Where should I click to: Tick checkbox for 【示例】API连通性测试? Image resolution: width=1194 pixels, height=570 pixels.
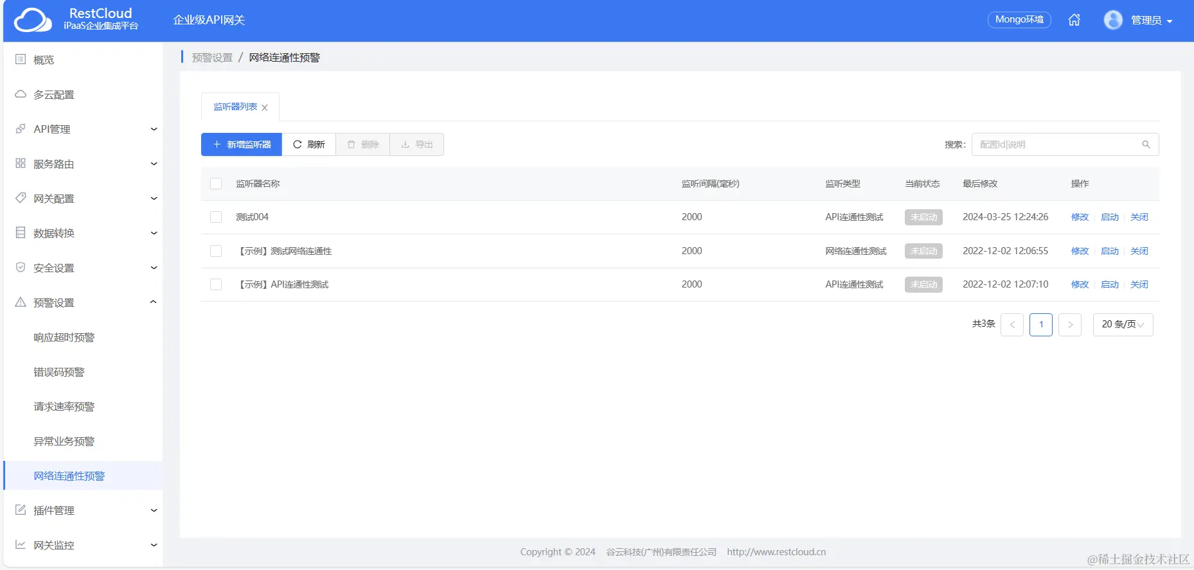pos(216,284)
